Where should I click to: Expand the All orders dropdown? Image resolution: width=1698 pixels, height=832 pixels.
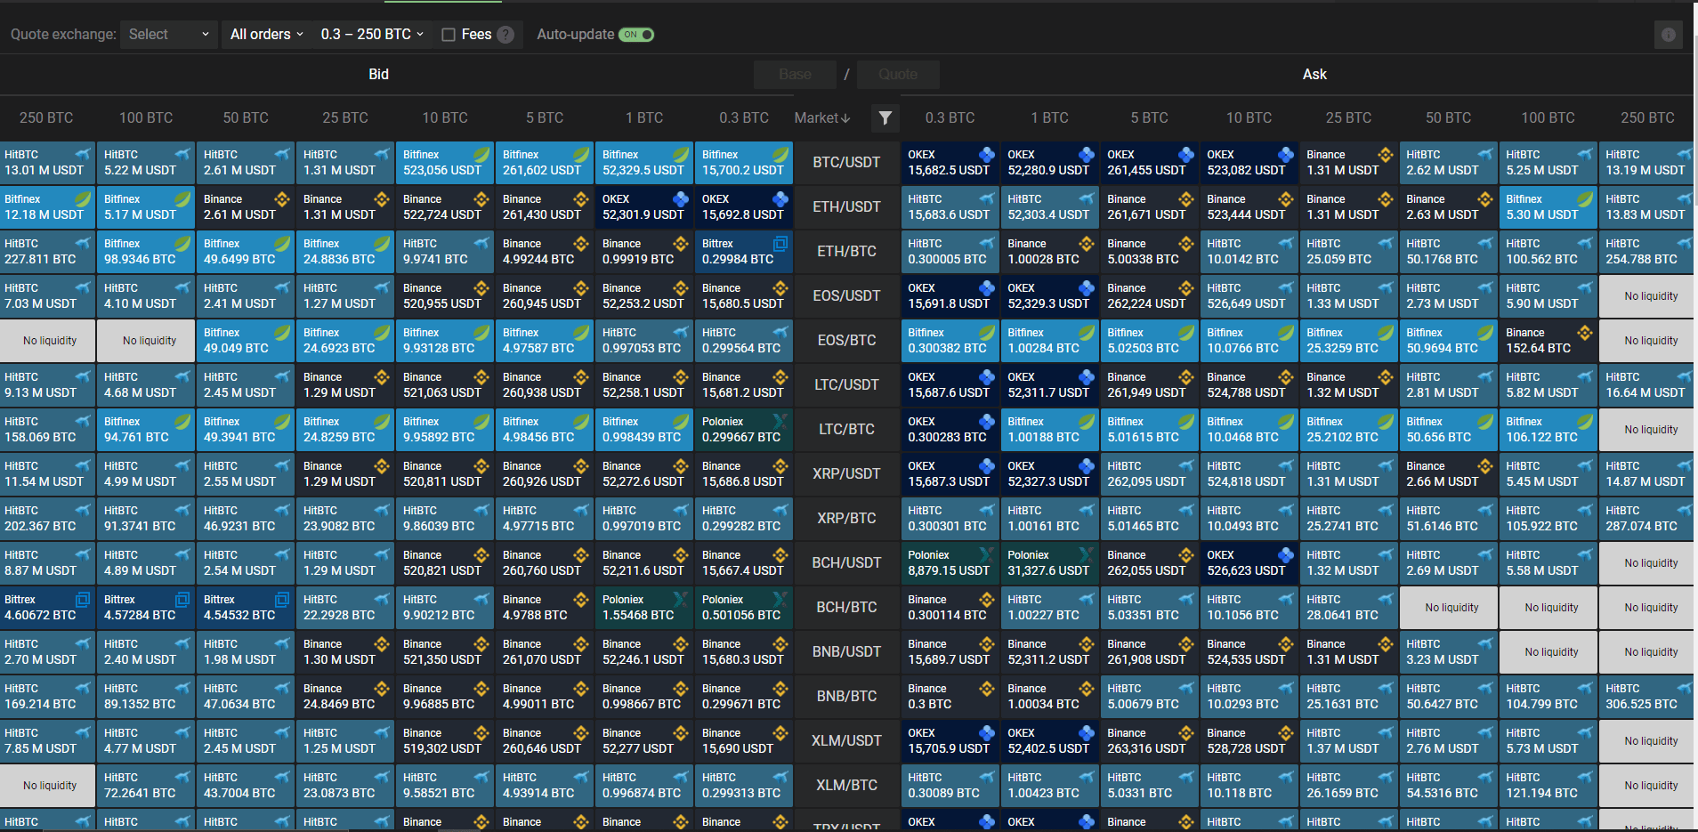(266, 35)
